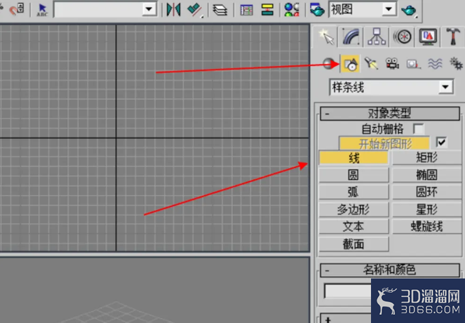
Task: Click the Mirror tool icon
Action: (174, 9)
